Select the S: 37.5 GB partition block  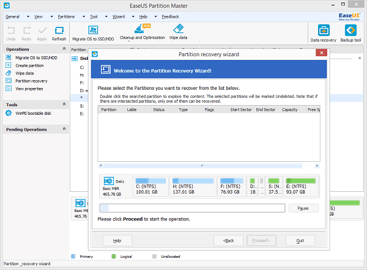(x=274, y=186)
